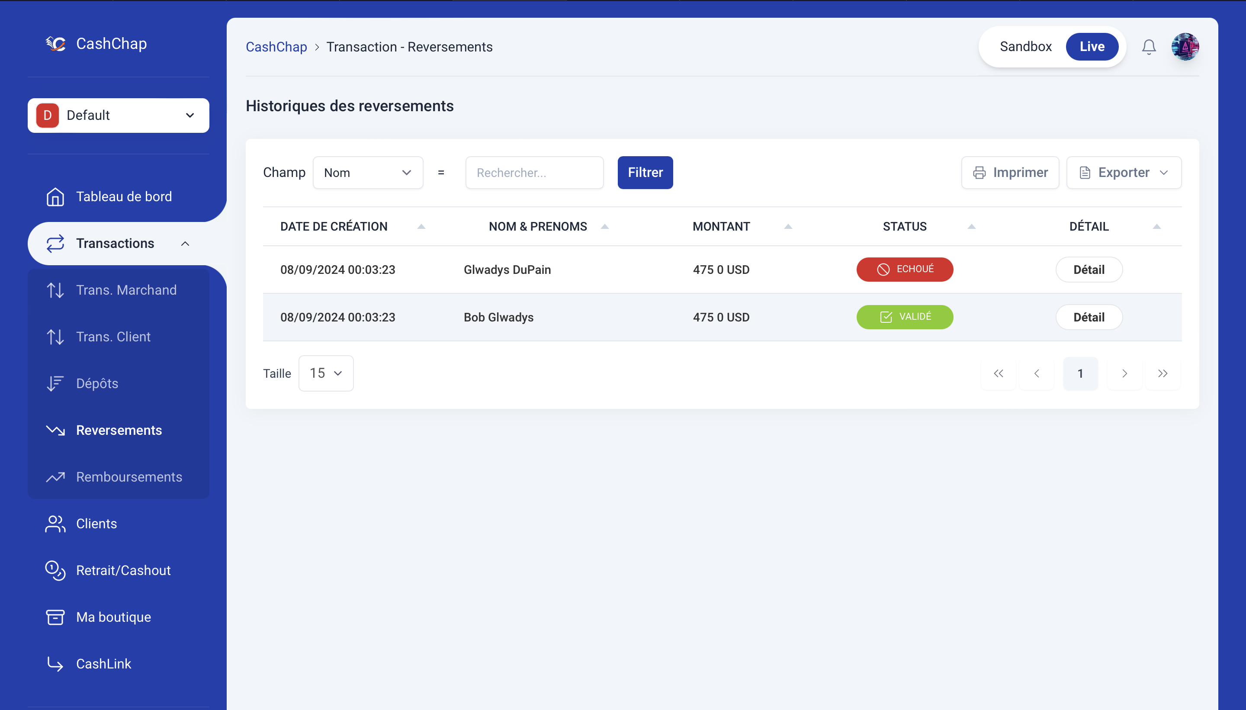Open Détail for Glwadys DuPain
1246x710 pixels.
pos(1089,270)
